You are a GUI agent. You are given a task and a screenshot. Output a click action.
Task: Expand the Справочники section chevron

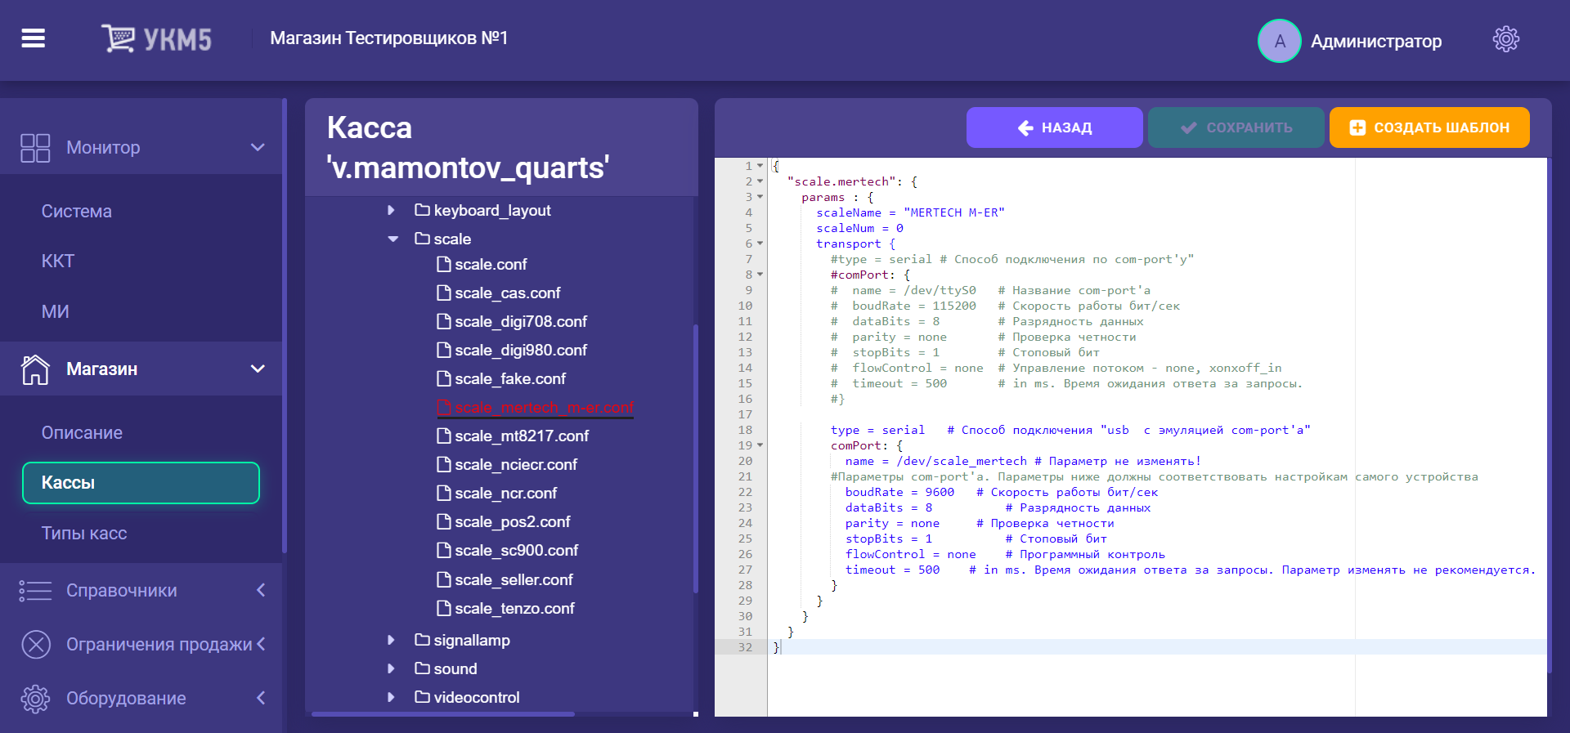tap(261, 590)
